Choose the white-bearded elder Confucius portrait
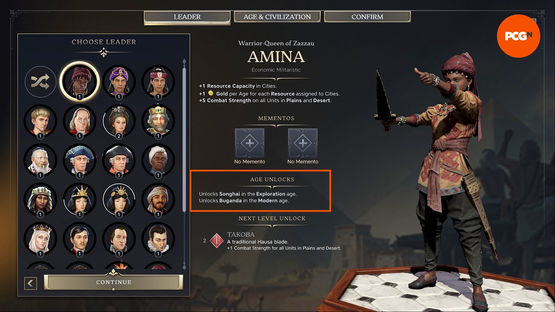555x312 pixels. (x=40, y=160)
